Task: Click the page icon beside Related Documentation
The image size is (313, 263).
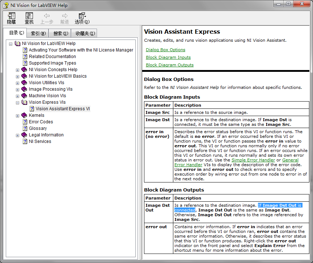Action: (25, 57)
